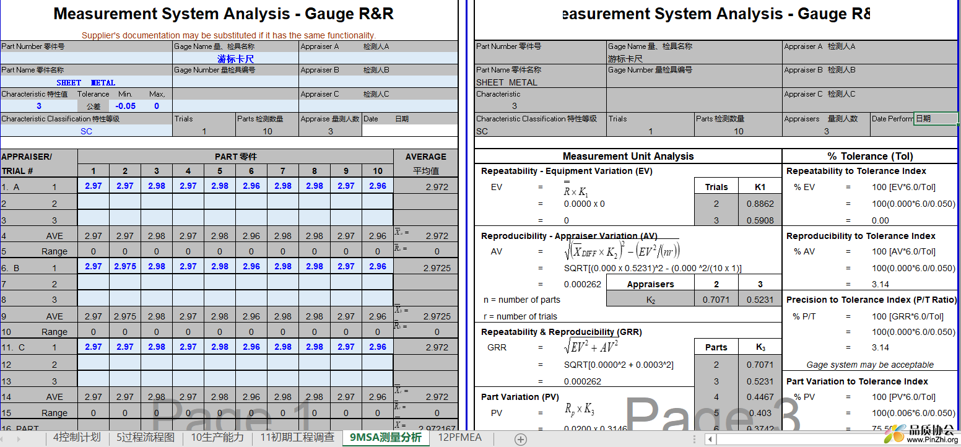Viewport: 961px width, 447px height.
Task: Click the Repeatability - Equipment Variation (EV) title
Action: [x=567, y=171]
